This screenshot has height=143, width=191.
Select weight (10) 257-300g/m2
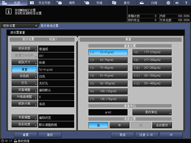pos(152,68)
